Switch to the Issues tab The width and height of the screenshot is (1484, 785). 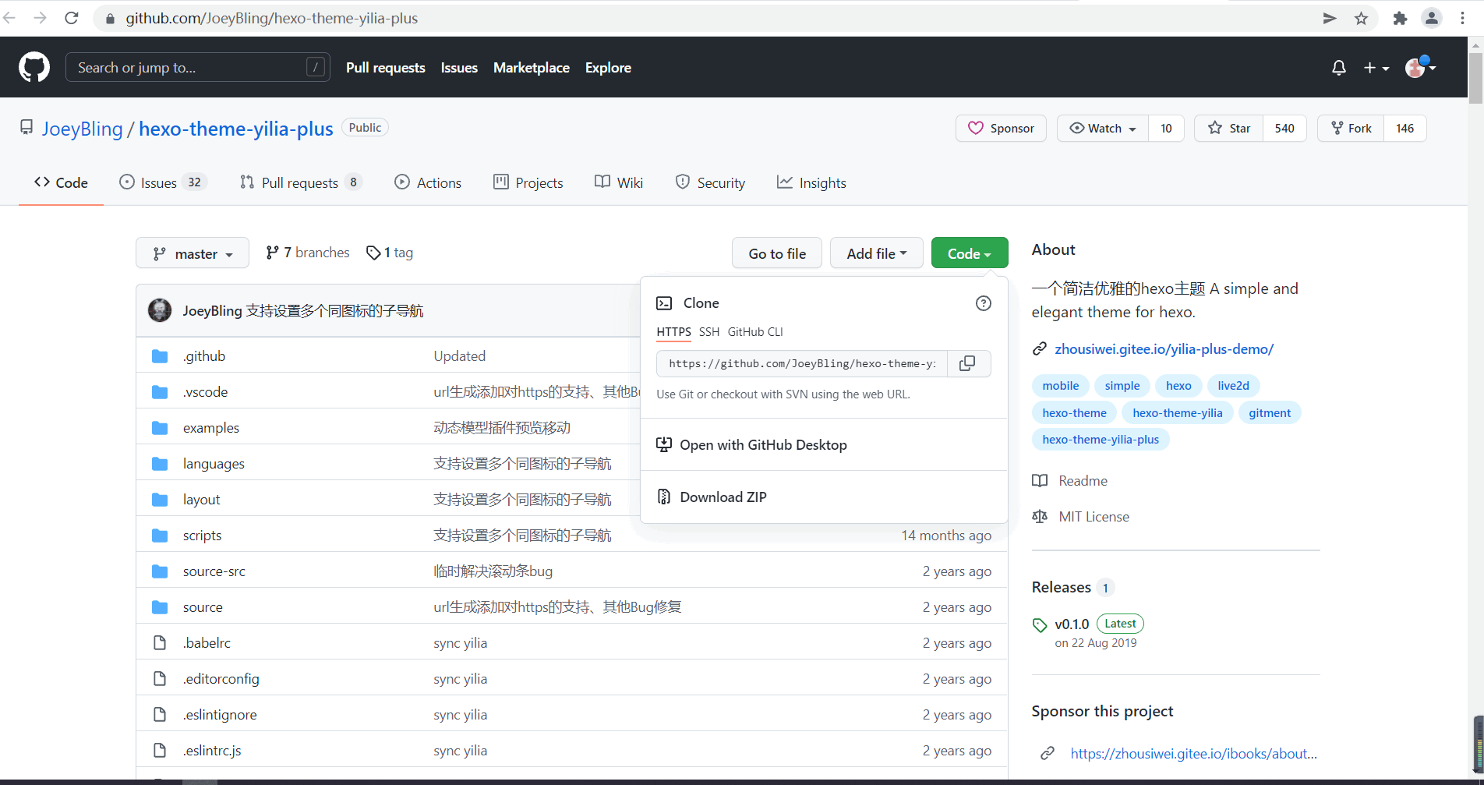(x=158, y=183)
